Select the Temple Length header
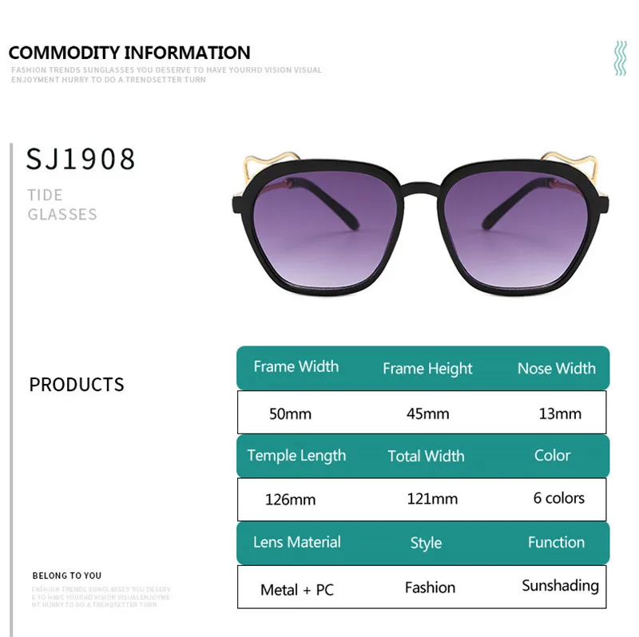Image resolution: width=639 pixels, height=637 pixels. click(296, 456)
